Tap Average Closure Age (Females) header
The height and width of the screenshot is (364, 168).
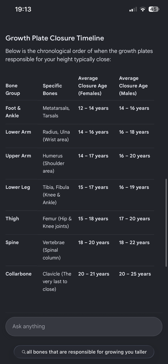[93, 86]
